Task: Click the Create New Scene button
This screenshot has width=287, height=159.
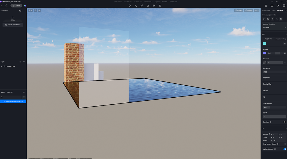Action: point(13,25)
